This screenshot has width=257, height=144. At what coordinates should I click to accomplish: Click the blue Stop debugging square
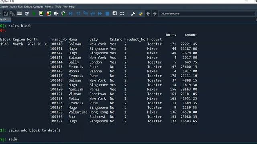tap(107, 14)
